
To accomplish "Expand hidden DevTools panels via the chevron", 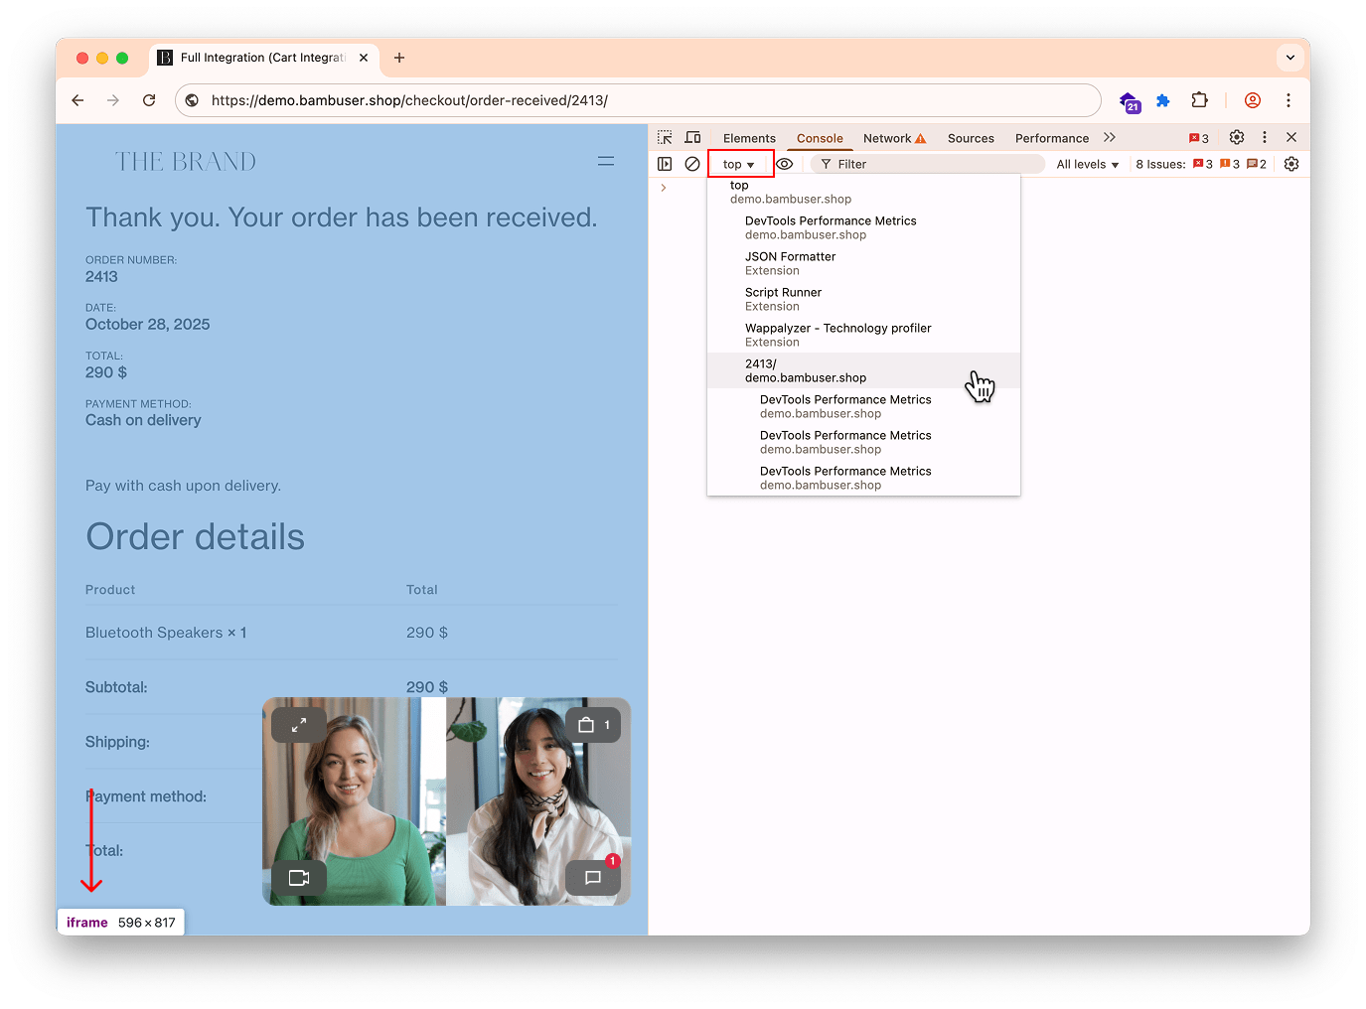I will [1109, 137].
